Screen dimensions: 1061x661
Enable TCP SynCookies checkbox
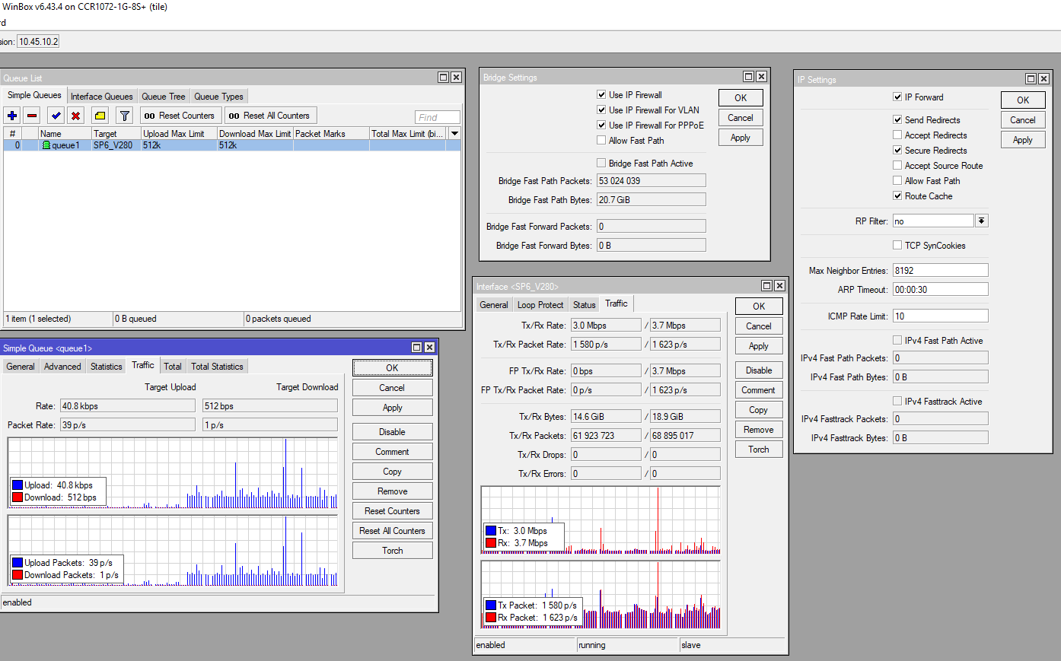[897, 246]
